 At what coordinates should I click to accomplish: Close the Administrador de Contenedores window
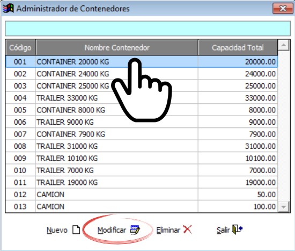(283, 9)
